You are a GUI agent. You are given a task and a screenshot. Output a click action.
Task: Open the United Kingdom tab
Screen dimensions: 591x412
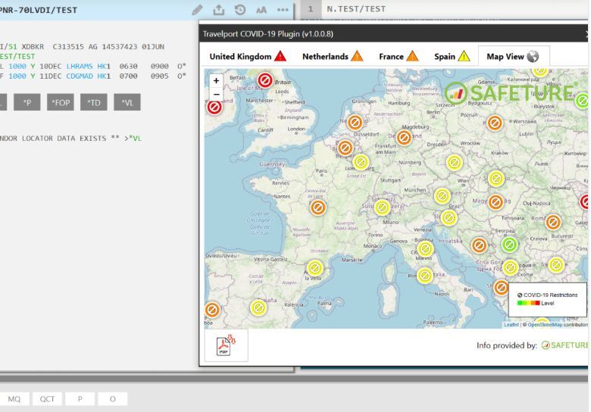(x=248, y=57)
